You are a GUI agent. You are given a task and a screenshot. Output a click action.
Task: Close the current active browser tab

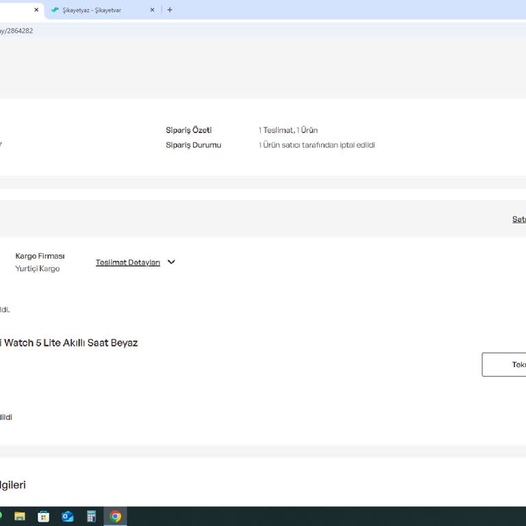pyautogui.click(x=36, y=10)
